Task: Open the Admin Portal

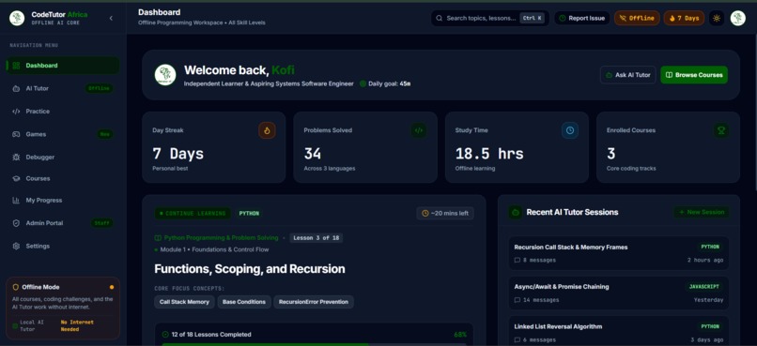Action: pos(63,223)
